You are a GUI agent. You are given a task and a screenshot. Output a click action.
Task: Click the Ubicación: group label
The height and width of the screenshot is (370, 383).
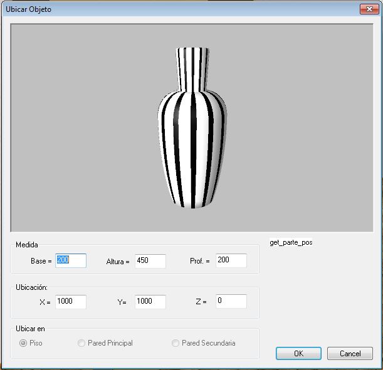pos(31,287)
